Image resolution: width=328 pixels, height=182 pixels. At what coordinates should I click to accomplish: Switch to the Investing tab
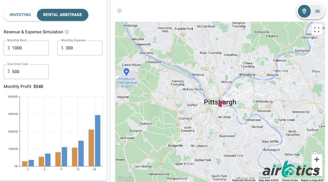[x=20, y=14]
